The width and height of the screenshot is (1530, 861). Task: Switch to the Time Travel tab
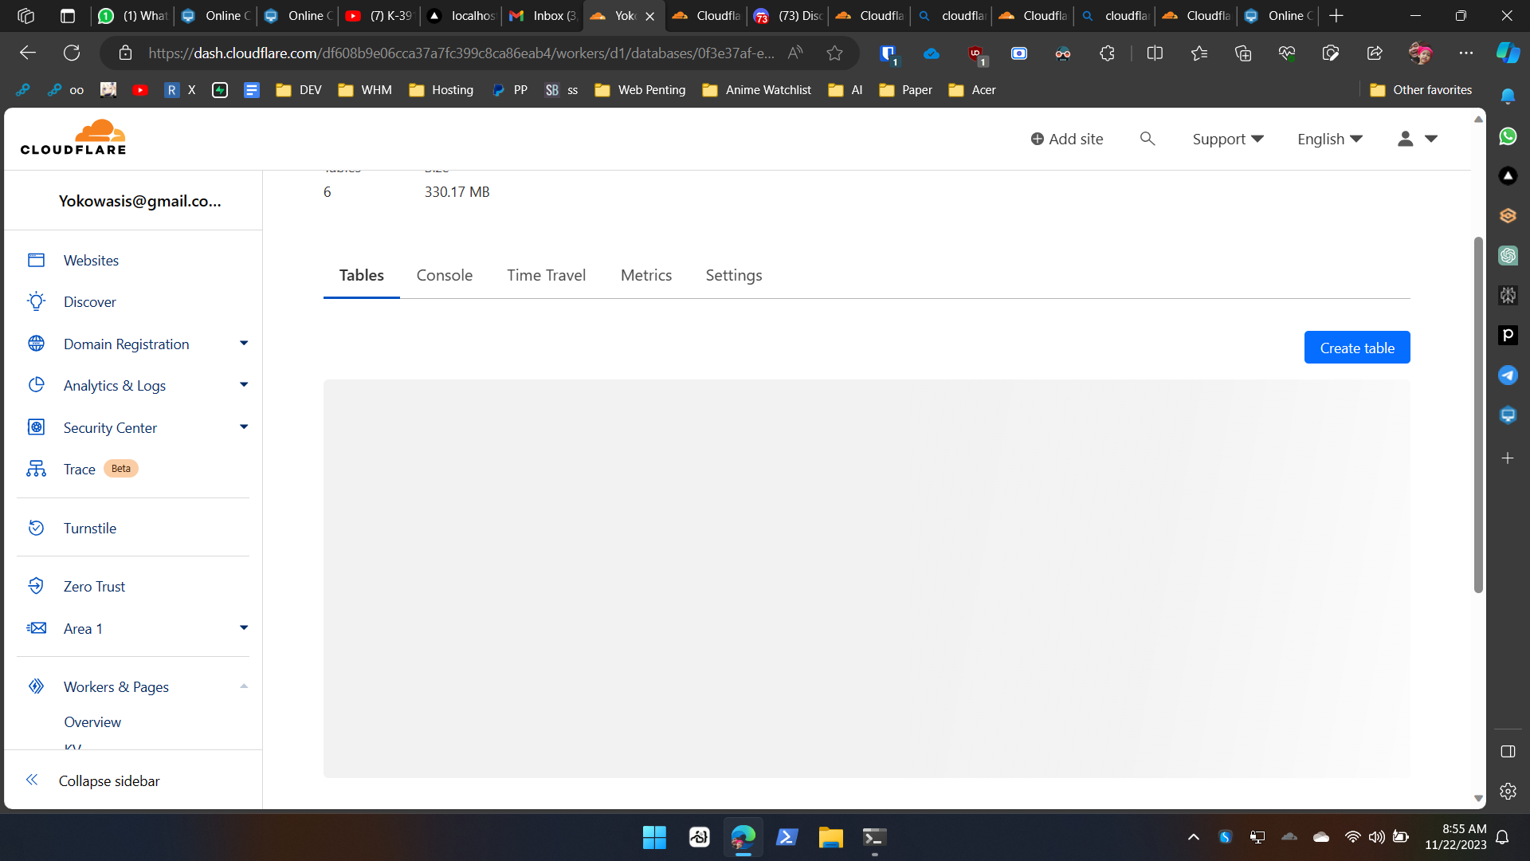tap(547, 275)
